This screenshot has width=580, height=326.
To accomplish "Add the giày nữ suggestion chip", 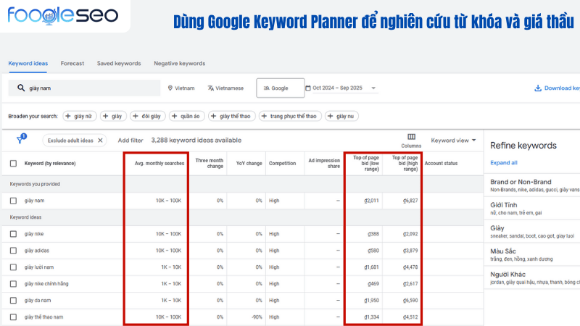I will [80, 116].
